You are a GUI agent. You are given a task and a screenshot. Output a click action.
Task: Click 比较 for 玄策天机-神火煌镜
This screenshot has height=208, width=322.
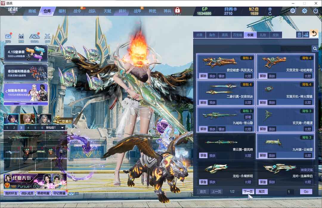click(x=308, y=103)
